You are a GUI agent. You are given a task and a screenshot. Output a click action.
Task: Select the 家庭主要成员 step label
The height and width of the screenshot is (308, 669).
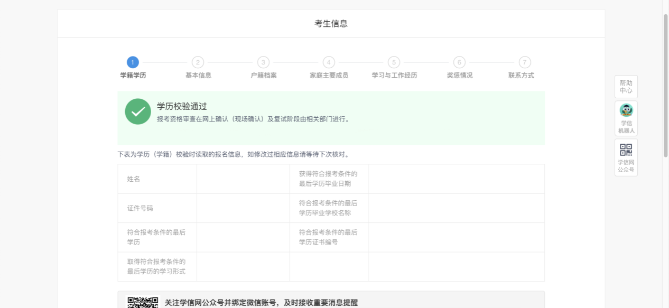[329, 76]
